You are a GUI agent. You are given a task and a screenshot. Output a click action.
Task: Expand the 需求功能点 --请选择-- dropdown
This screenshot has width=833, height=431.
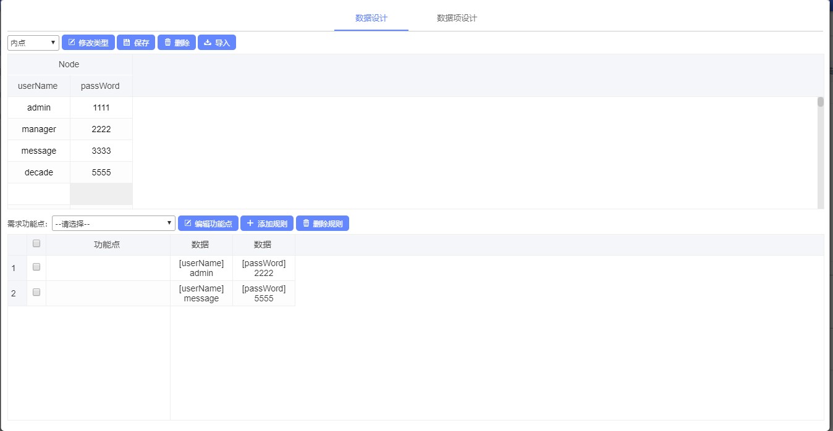[114, 224]
